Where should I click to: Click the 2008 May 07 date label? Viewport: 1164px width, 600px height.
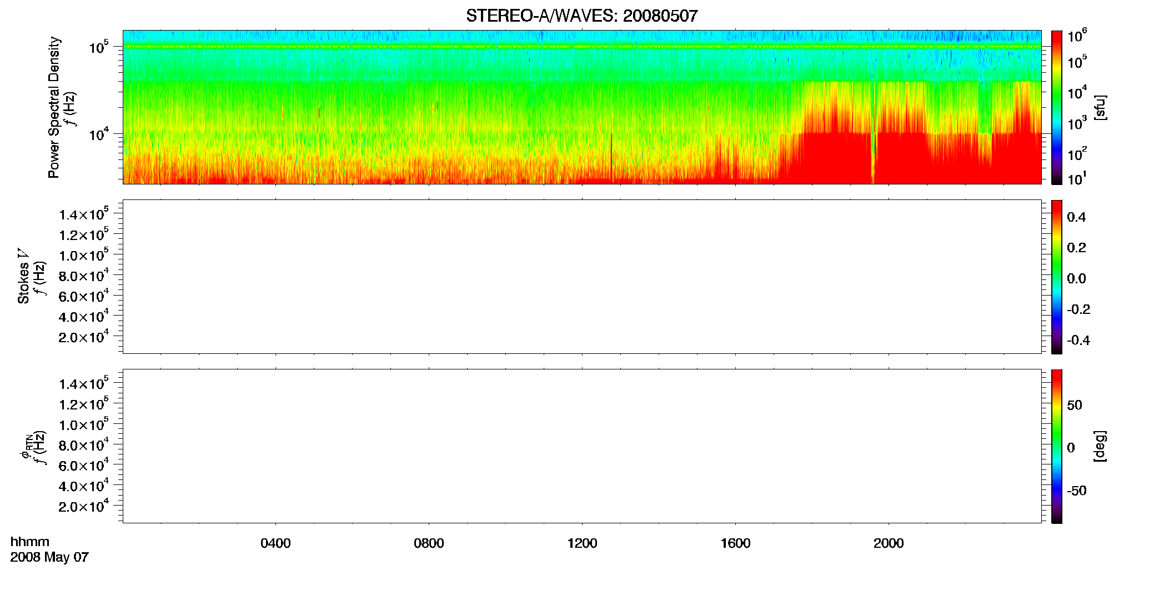click(x=49, y=557)
